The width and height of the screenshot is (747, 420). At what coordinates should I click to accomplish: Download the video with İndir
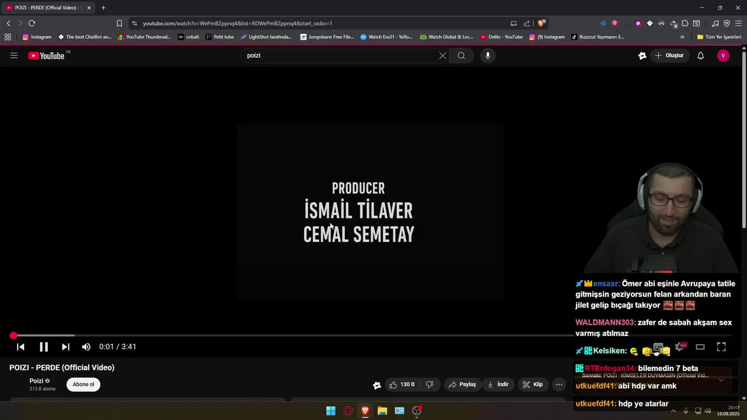[498, 384]
